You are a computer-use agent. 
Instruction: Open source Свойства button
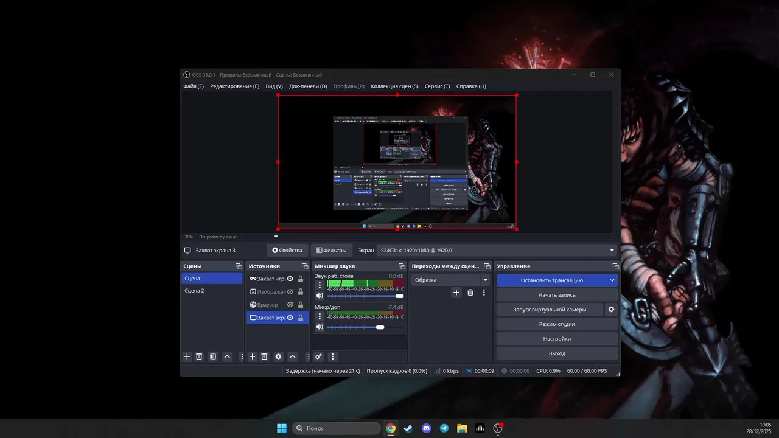click(x=287, y=250)
